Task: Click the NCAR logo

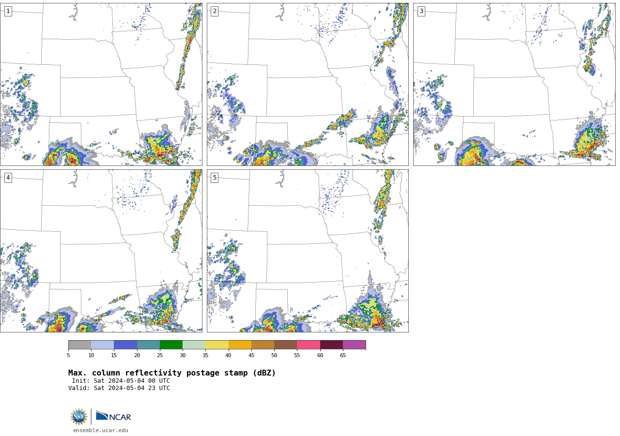Action: [x=113, y=416]
